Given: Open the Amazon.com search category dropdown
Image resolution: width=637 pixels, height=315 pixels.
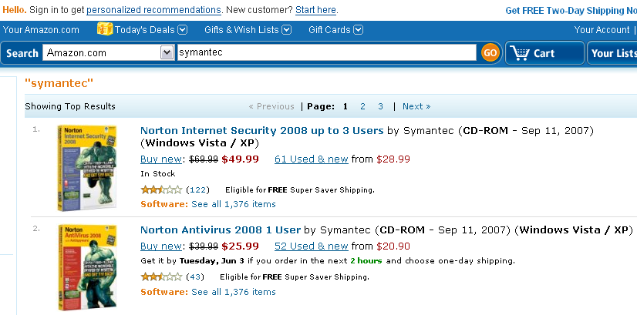Looking at the screenshot, I should [x=167, y=52].
